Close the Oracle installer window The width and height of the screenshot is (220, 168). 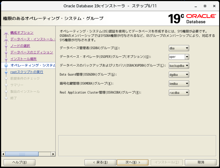(214, 6)
